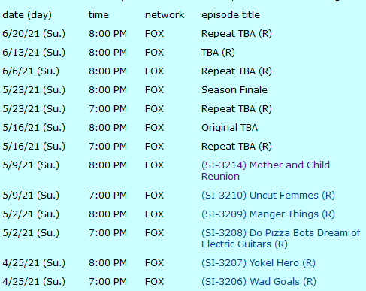
Task: Select the 'Season Finale' episode text
Action: tap(234, 90)
